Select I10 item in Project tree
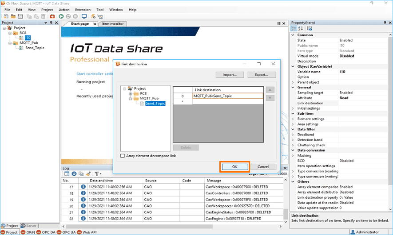Screen dimensions: 393x235 (28, 38)
